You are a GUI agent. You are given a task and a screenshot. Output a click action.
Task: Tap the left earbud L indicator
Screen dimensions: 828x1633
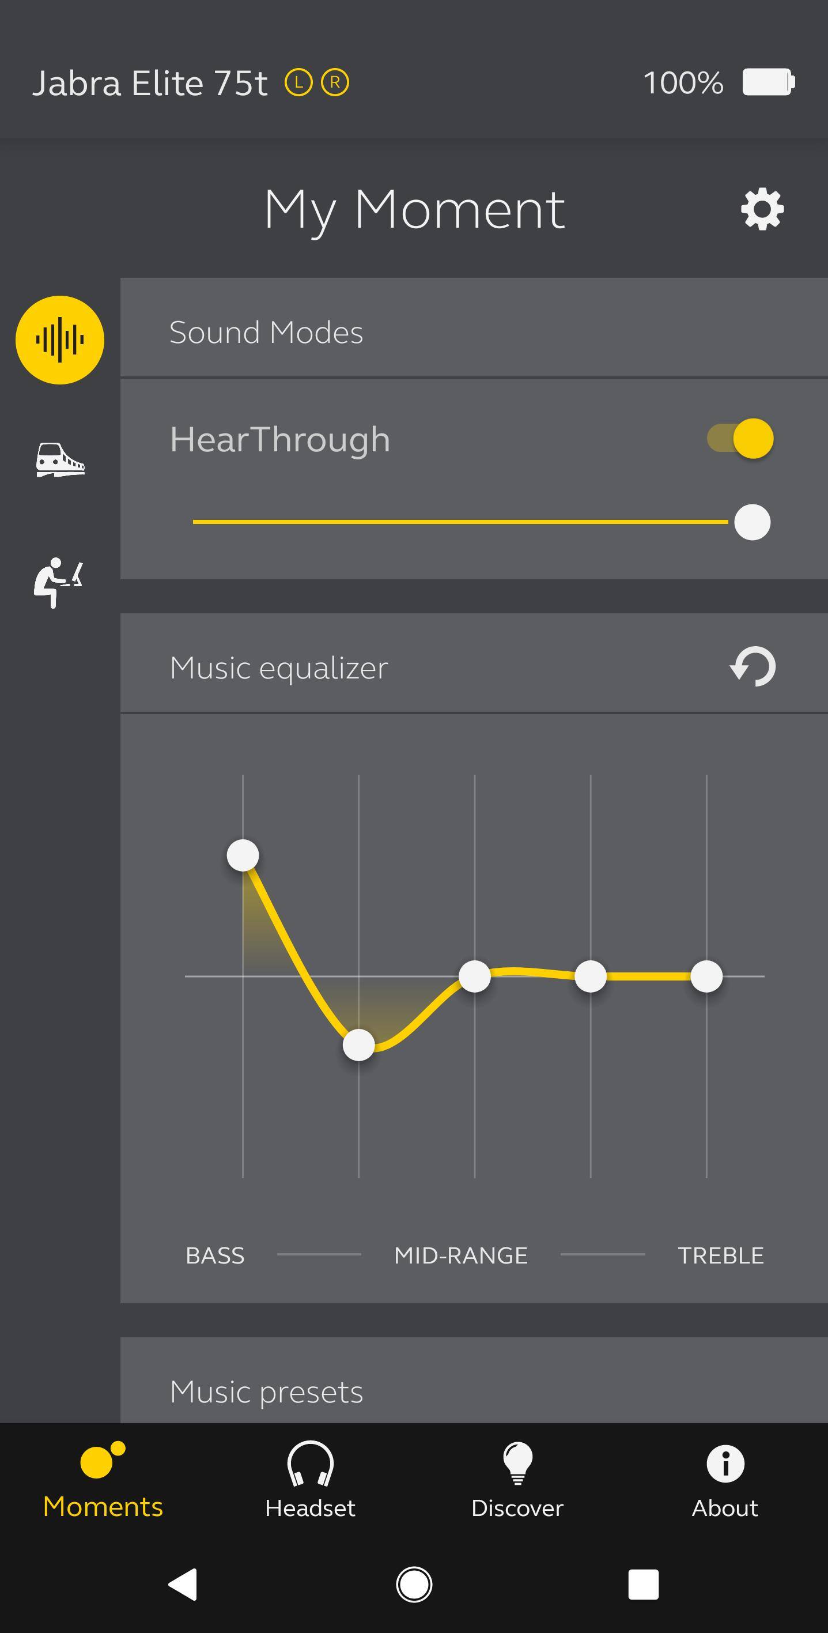298,82
